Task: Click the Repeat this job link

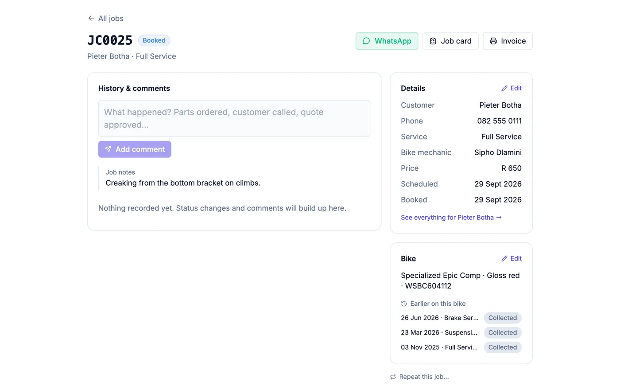Action: click(x=419, y=377)
